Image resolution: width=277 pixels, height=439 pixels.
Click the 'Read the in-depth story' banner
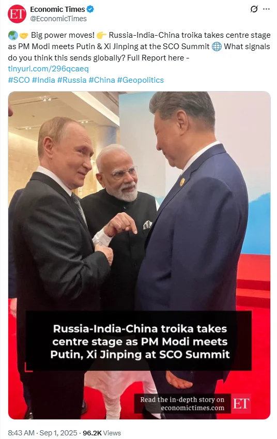[x=182, y=403]
